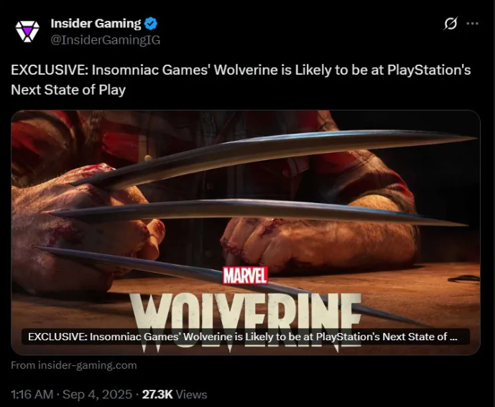The width and height of the screenshot is (495, 407).
Task: Click the topmost claw blade in the image
Action: pyautogui.click(x=274, y=158)
